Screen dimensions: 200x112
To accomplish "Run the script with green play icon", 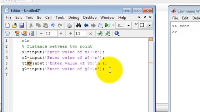I will pyautogui.click(x=107, y=25).
